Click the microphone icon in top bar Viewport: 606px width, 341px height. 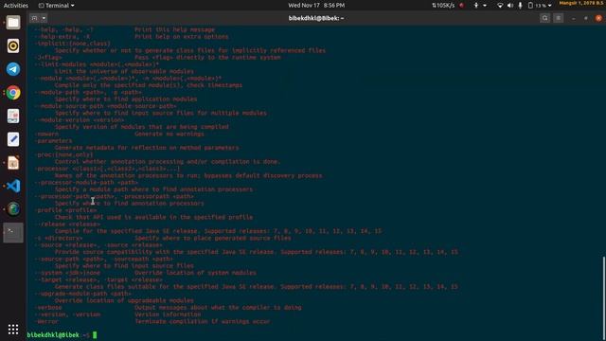tap(520, 6)
